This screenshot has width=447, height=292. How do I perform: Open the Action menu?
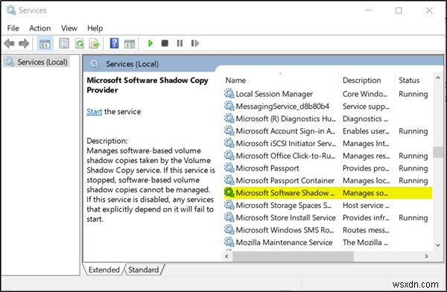tap(40, 28)
